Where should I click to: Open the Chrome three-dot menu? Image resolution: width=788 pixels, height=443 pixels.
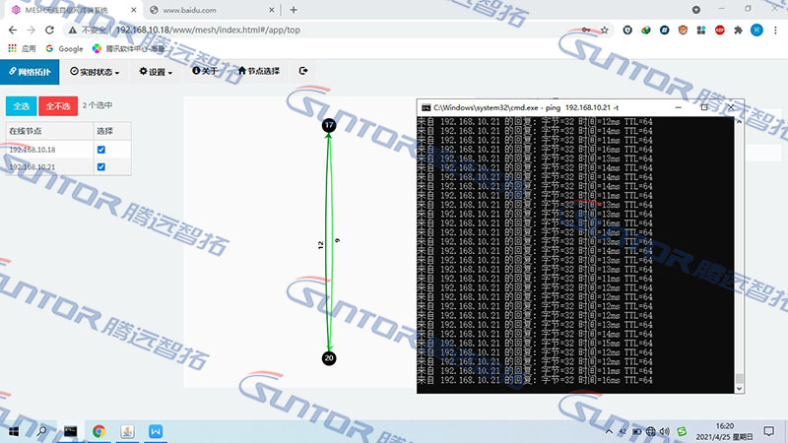click(x=776, y=30)
